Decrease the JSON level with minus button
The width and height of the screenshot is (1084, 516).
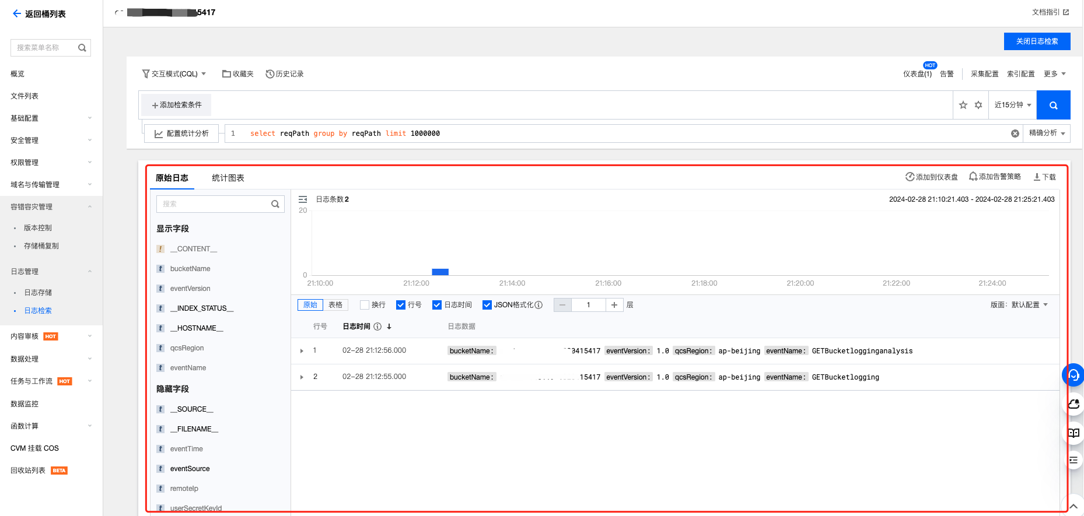(x=562, y=305)
